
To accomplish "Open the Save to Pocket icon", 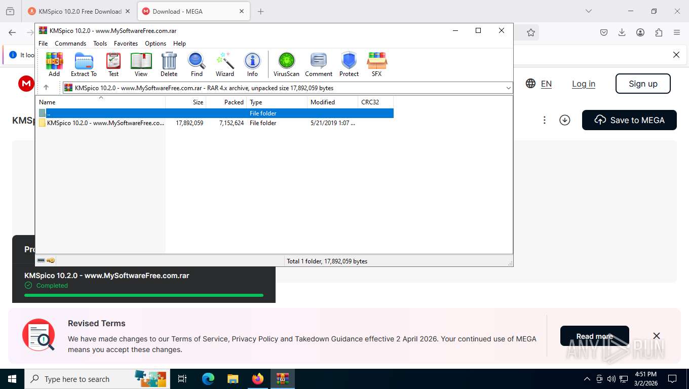I will [x=604, y=32].
